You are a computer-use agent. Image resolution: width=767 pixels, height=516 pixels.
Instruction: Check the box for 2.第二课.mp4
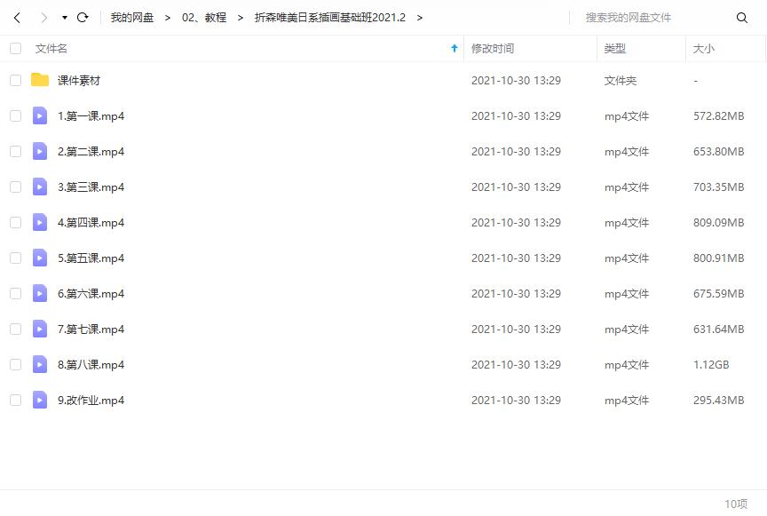[x=16, y=151]
